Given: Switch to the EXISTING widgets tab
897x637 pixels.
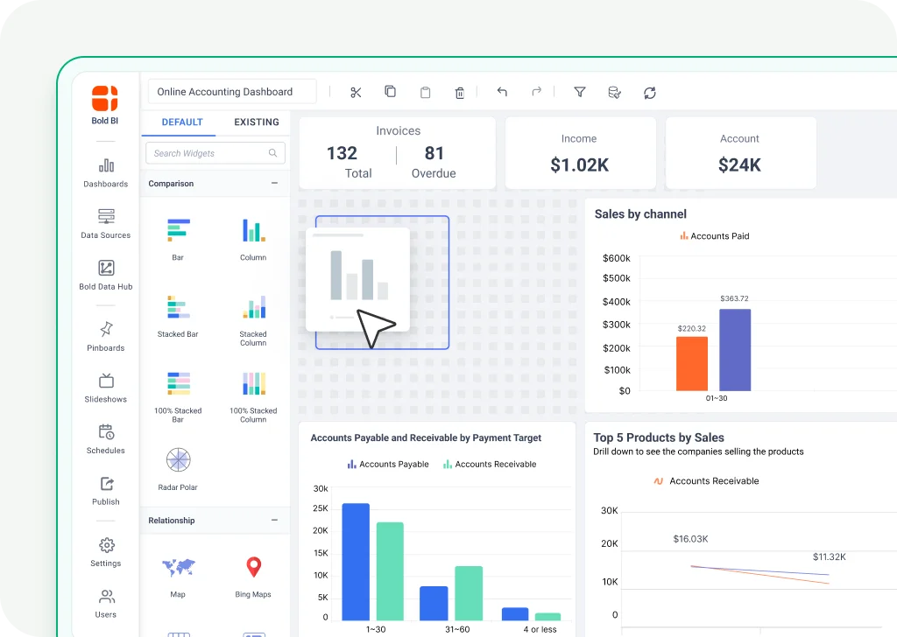Looking at the screenshot, I should pos(257,122).
